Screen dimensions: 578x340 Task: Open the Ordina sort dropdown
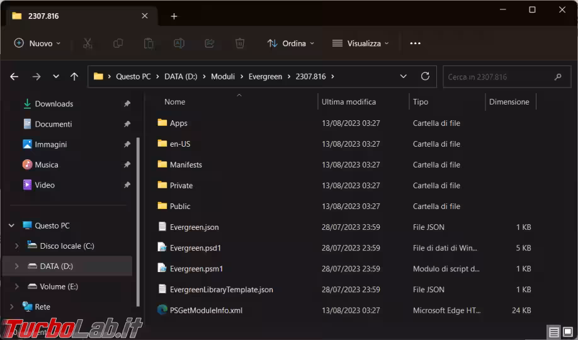click(291, 43)
